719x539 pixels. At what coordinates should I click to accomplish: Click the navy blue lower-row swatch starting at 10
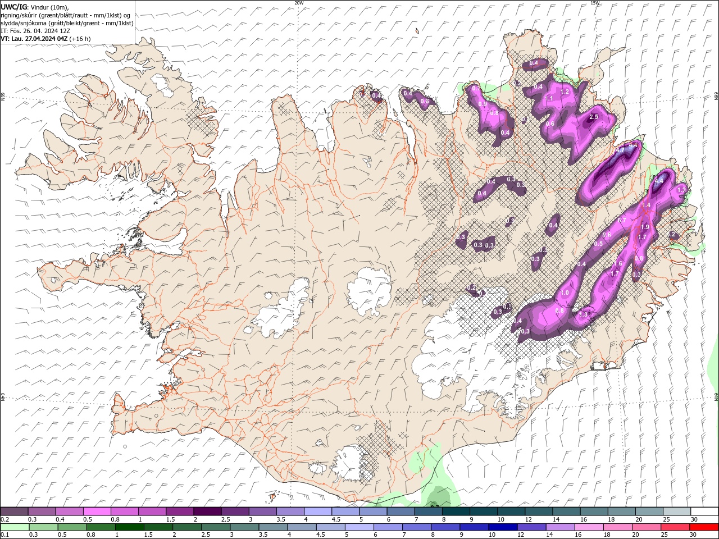pyautogui.click(x=503, y=527)
